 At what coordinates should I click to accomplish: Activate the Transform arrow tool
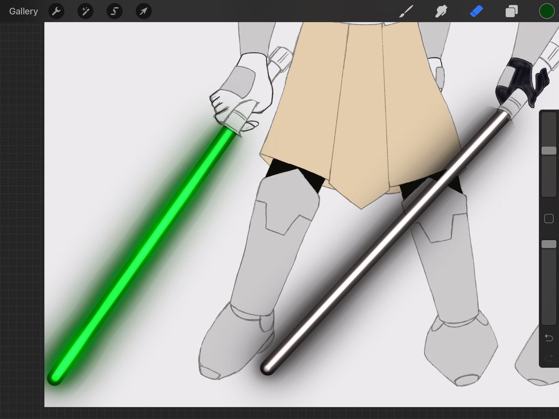(x=143, y=11)
